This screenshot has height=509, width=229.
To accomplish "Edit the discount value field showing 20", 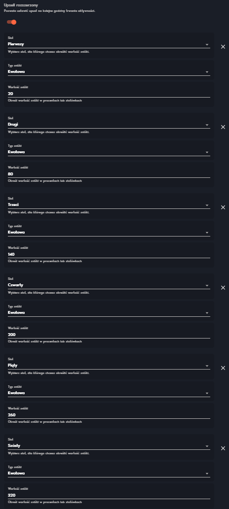I will (x=109, y=94).
